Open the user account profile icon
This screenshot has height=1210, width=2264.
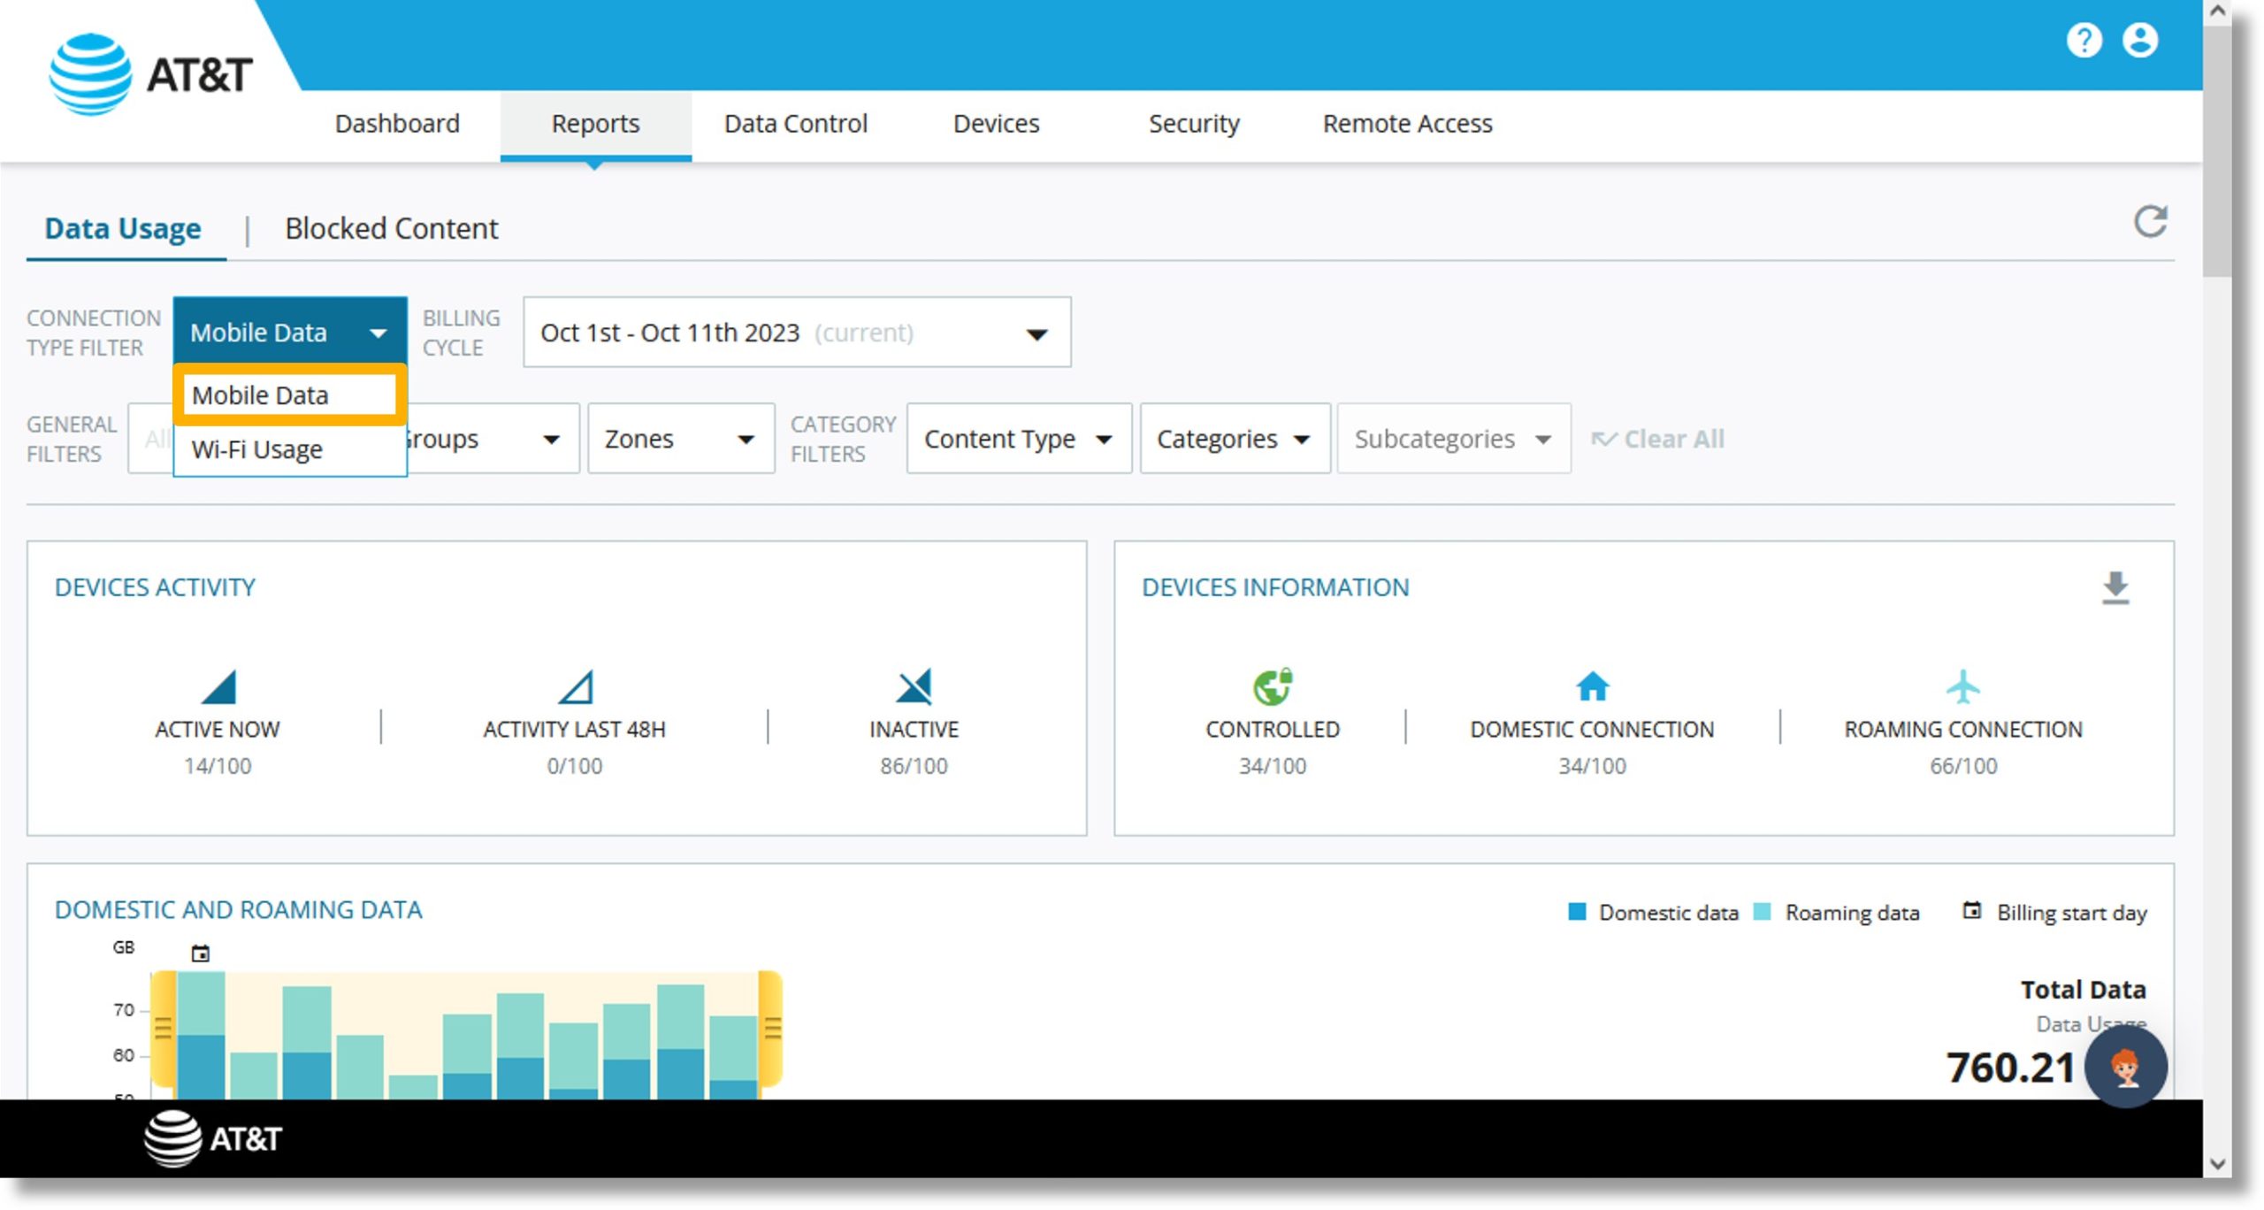(x=2139, y=41)
